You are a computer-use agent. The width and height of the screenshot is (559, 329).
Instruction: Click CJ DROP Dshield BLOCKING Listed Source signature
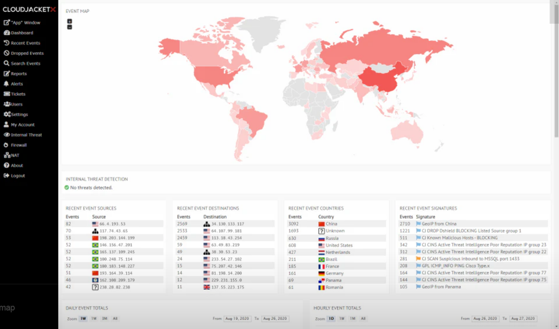[471, 231]
